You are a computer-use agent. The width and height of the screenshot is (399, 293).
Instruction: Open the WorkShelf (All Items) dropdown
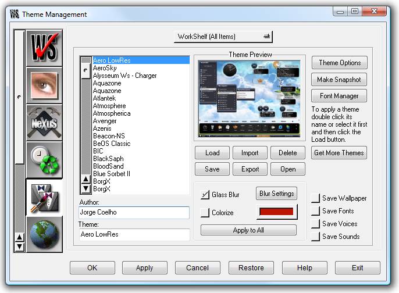click(x=223, y=37)
